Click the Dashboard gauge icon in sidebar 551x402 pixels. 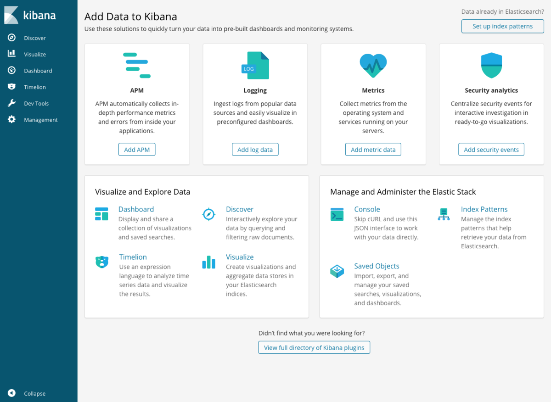pyautogui.click(x=12, y=71)
